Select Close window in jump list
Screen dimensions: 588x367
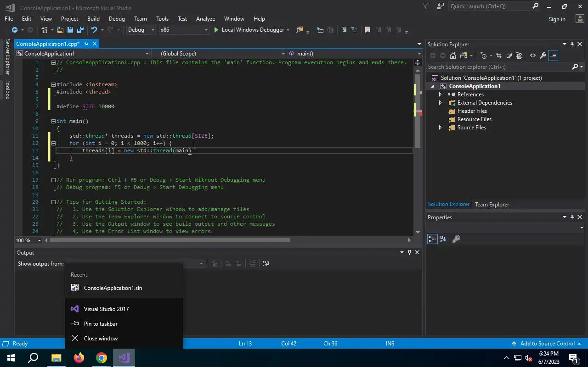(124, 339)
